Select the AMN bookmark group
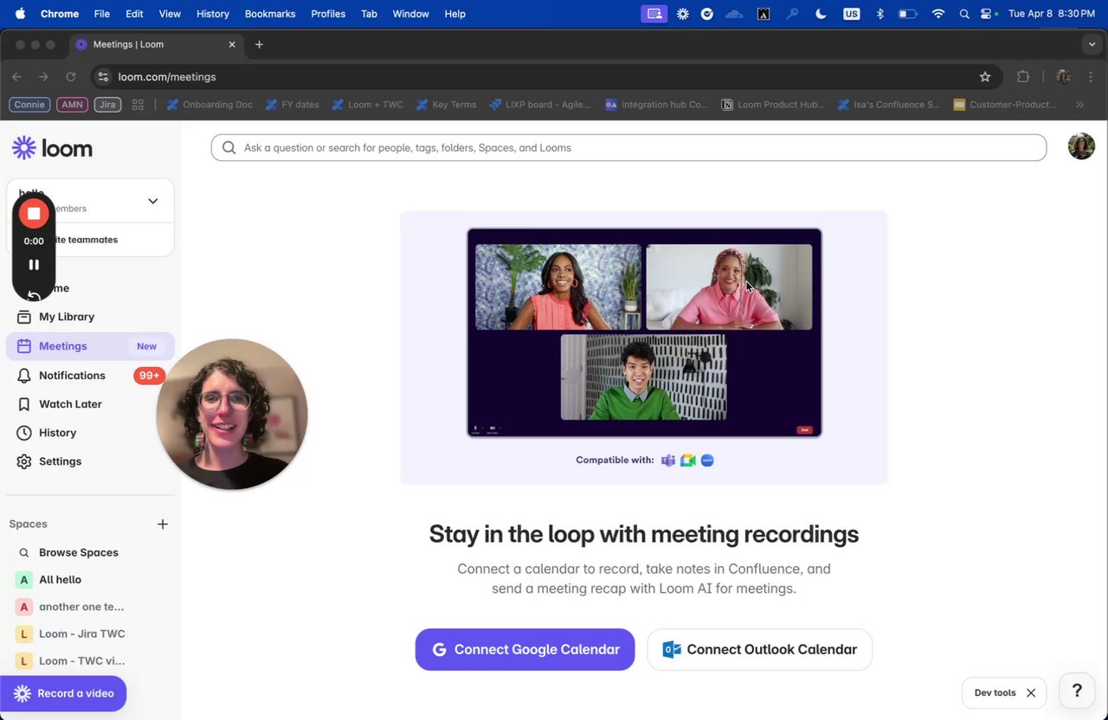The width and height of the screenshot is (1108, 720). [72, 105]
